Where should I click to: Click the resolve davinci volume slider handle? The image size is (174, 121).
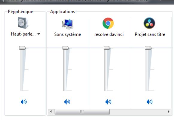pyautogui.click(x=107, y=48)
